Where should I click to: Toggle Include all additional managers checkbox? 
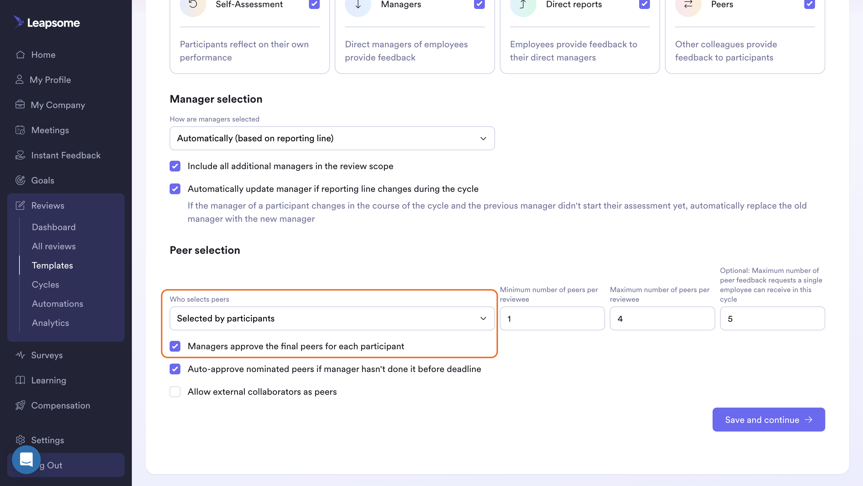click(175, 166)
